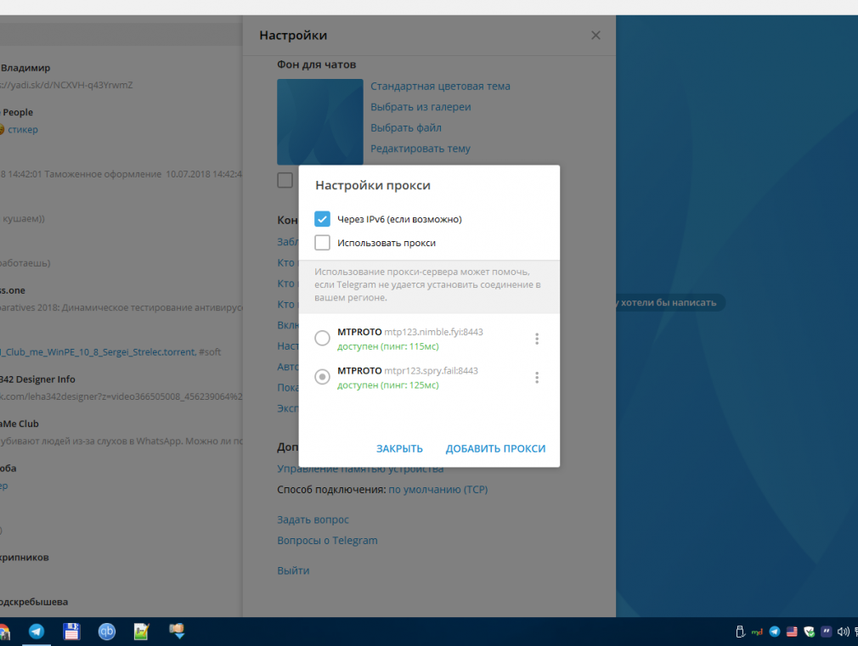The height and width of the screenshot is (646, 858).
Task: Click the USB safely remove tray icon
Action: point(741,632)
